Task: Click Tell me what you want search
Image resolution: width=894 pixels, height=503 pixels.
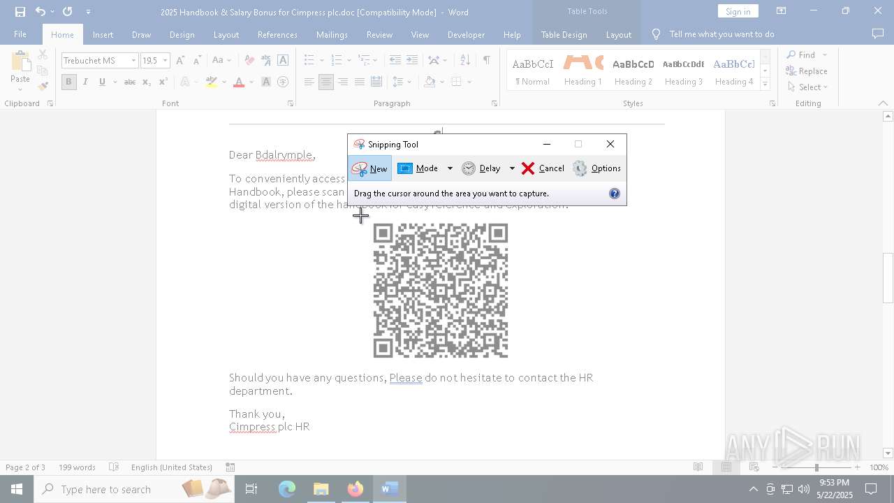Action: (x=721, y=34)
